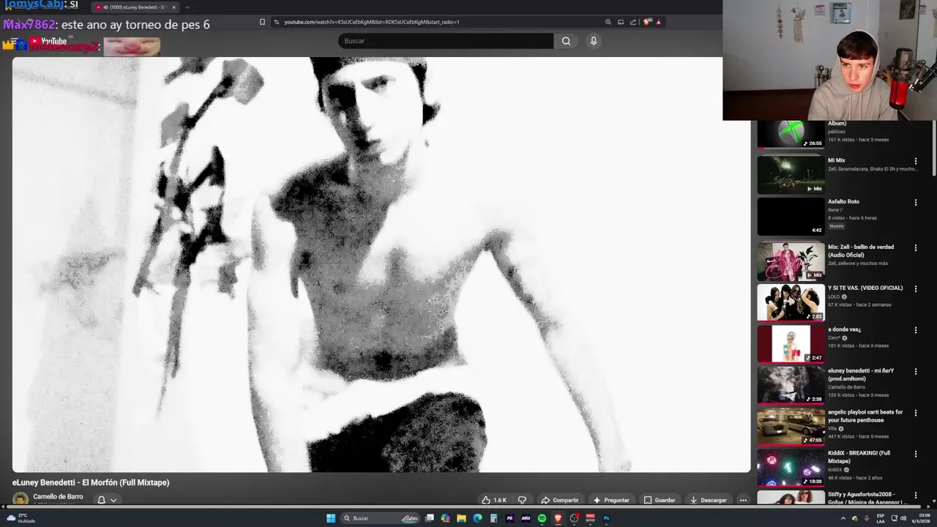This screenshot has width=937, height=527.
Task: Click the zoom magnifier icon in address bar
Action: (608, 22)
